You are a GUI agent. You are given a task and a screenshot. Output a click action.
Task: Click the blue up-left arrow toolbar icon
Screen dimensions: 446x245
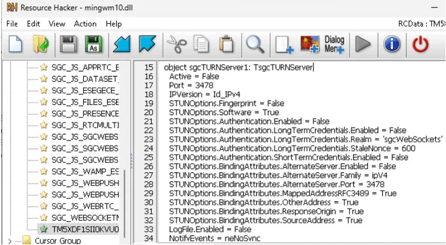pos(147,44)
